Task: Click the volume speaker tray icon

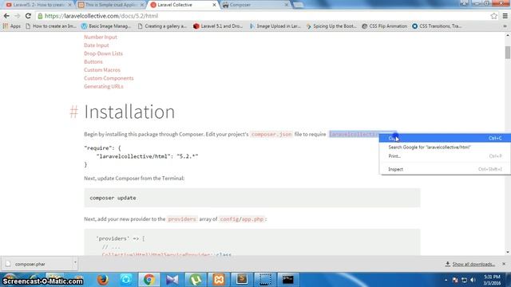Action: 473,280
